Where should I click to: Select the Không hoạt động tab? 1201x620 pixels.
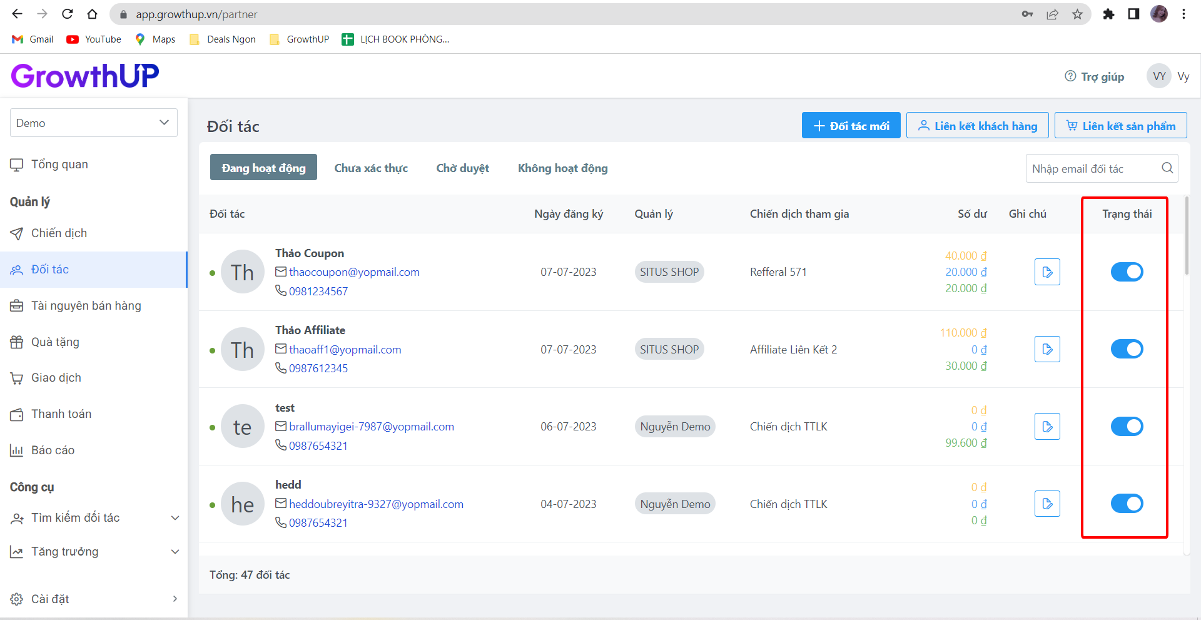click(562, 168)
